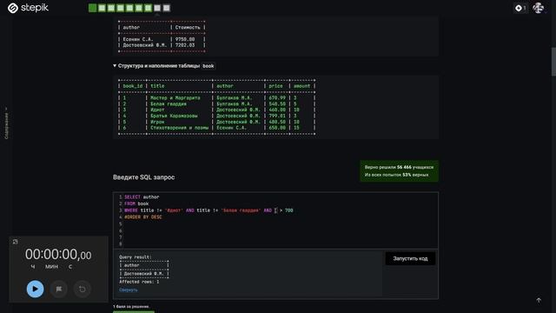556x313 pixels.
Task: Open the Stepik logo home link
Action: 28,8
